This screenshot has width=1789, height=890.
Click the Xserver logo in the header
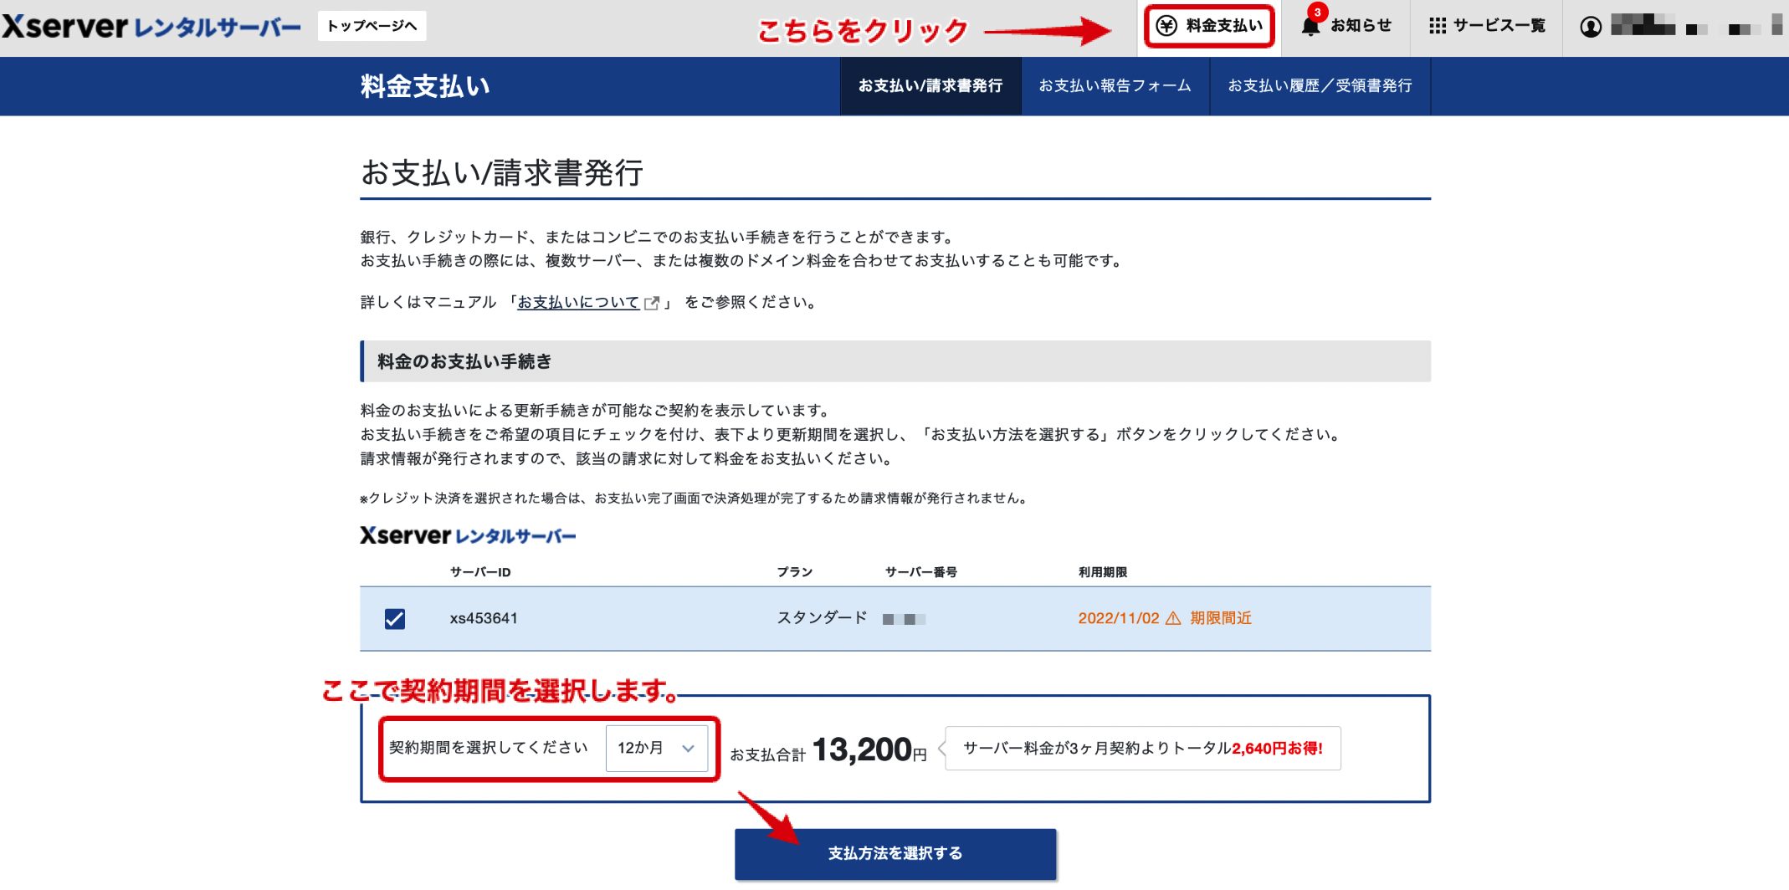pyautogui.click(x=151, y=27)
